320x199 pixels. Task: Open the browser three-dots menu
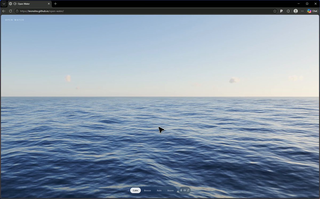coord(302,11)
